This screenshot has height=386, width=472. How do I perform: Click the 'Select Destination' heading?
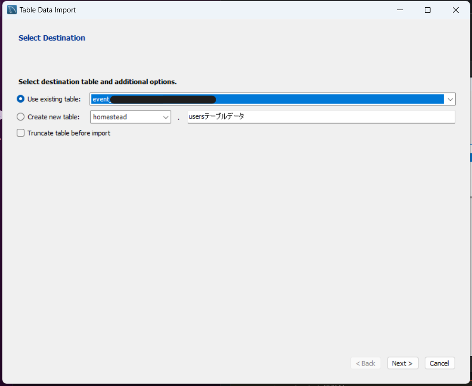pyautogui.click(x=52, y=38)
